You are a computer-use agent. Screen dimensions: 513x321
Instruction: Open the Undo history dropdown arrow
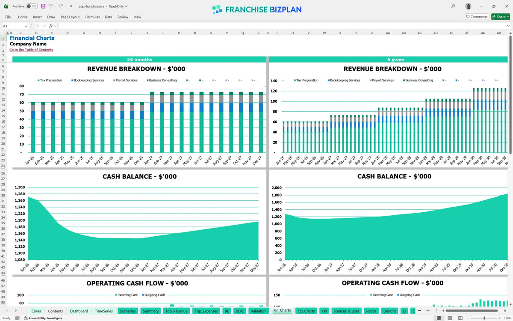pyautogui.click(x=56, y=6)
